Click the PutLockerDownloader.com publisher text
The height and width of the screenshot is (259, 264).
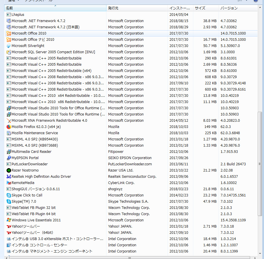(x=130, y=164)
